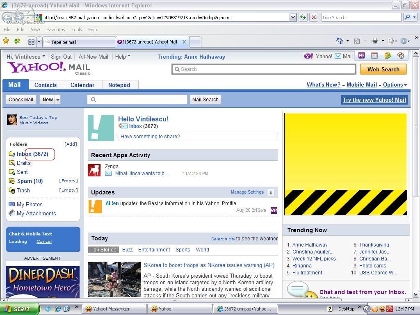Click the Manage Settings link
This screenshot has height=315, width=420.
(247, 192)
